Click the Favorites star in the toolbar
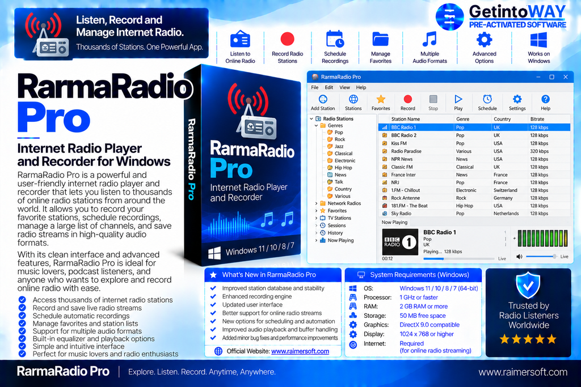Viewport: 581px width, 387px height. click(381, 99)
